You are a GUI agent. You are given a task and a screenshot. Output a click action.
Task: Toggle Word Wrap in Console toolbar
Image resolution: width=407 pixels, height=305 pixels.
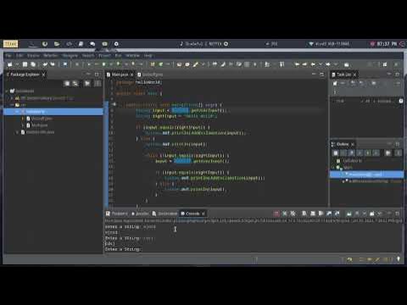click(321, 213)
